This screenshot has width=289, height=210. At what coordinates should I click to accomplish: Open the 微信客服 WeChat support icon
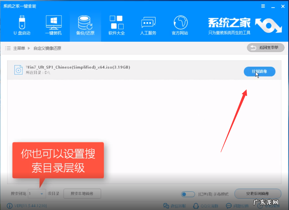(174, 206)
